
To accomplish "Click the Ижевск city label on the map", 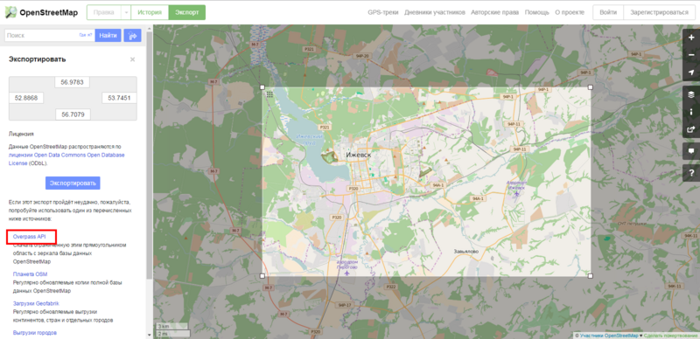I will pos(358,155).
